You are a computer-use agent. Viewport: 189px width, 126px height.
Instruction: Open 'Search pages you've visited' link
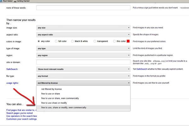[20, 113]
